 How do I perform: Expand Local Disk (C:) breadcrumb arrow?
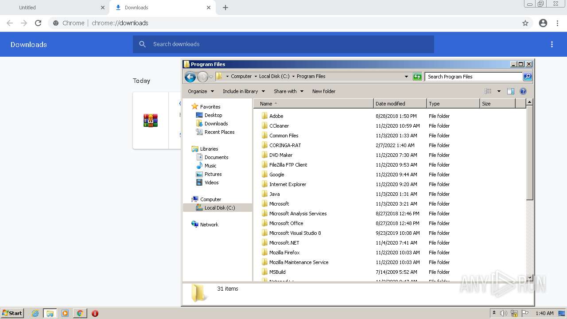click(293, 76)
